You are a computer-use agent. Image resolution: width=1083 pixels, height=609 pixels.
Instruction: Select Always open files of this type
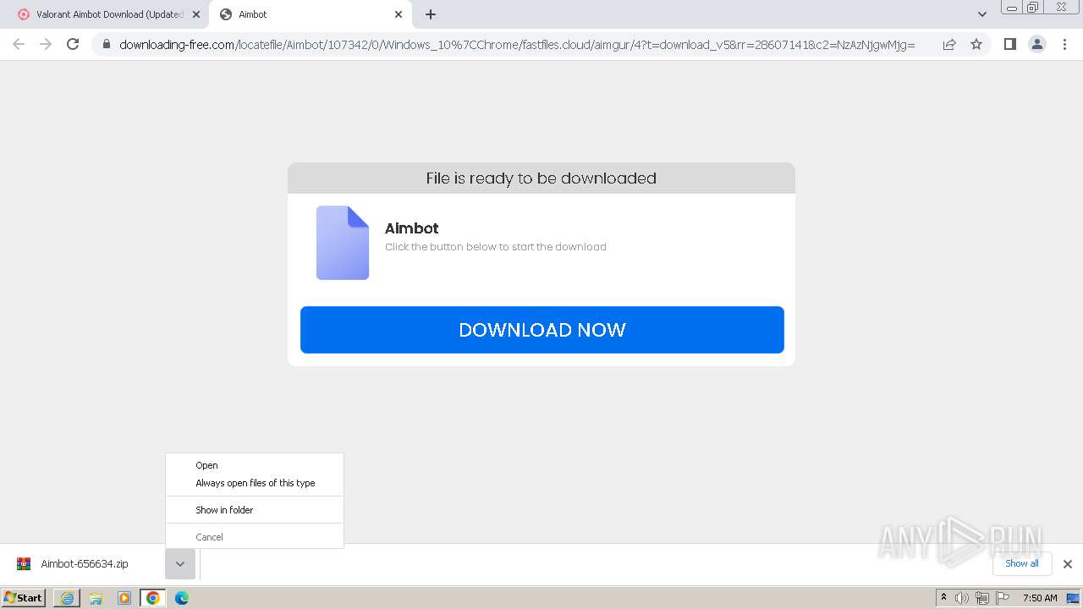(x=255, y=483)
